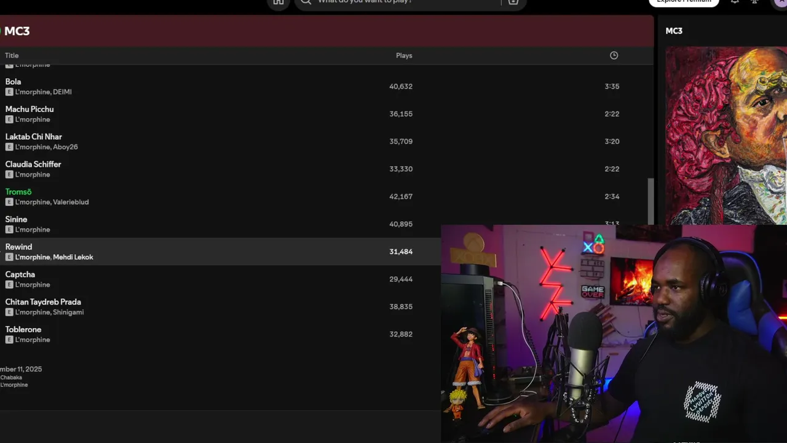Sort tracks by the Title column header
Screen dimensions: 787x443
tap(12, 55)
